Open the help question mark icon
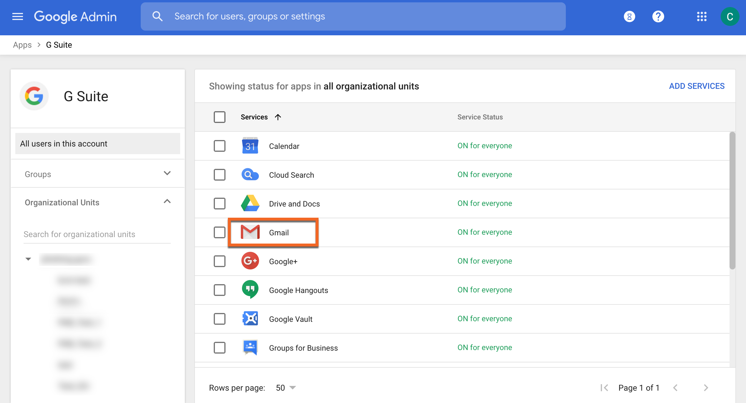Viewport: 746px width, 403px height. coord(658,16)
